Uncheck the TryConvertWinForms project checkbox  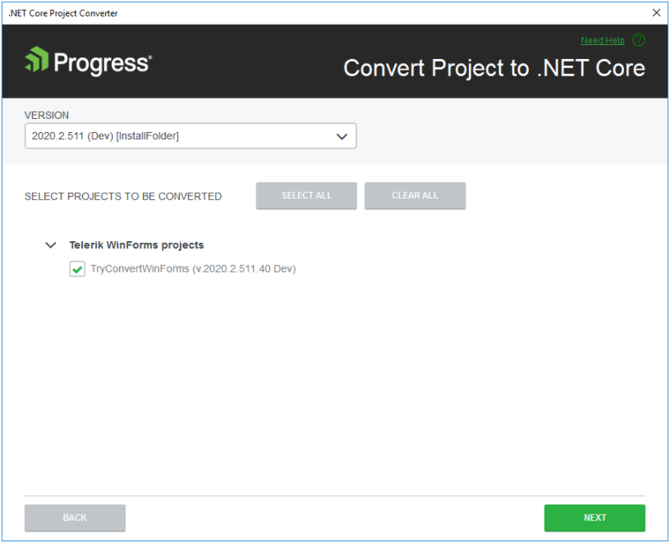coord(77,269)
